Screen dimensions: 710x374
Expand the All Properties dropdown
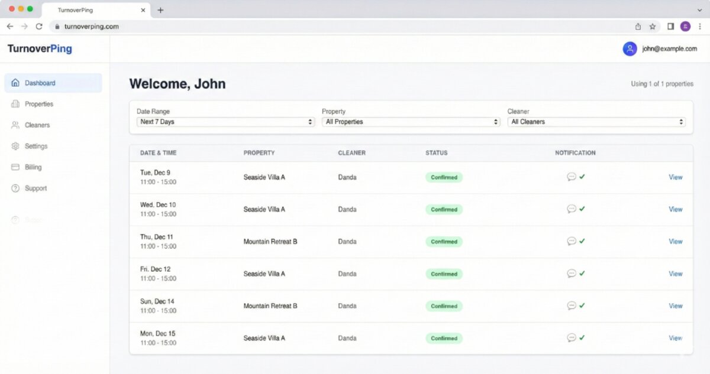pos(411,122)
